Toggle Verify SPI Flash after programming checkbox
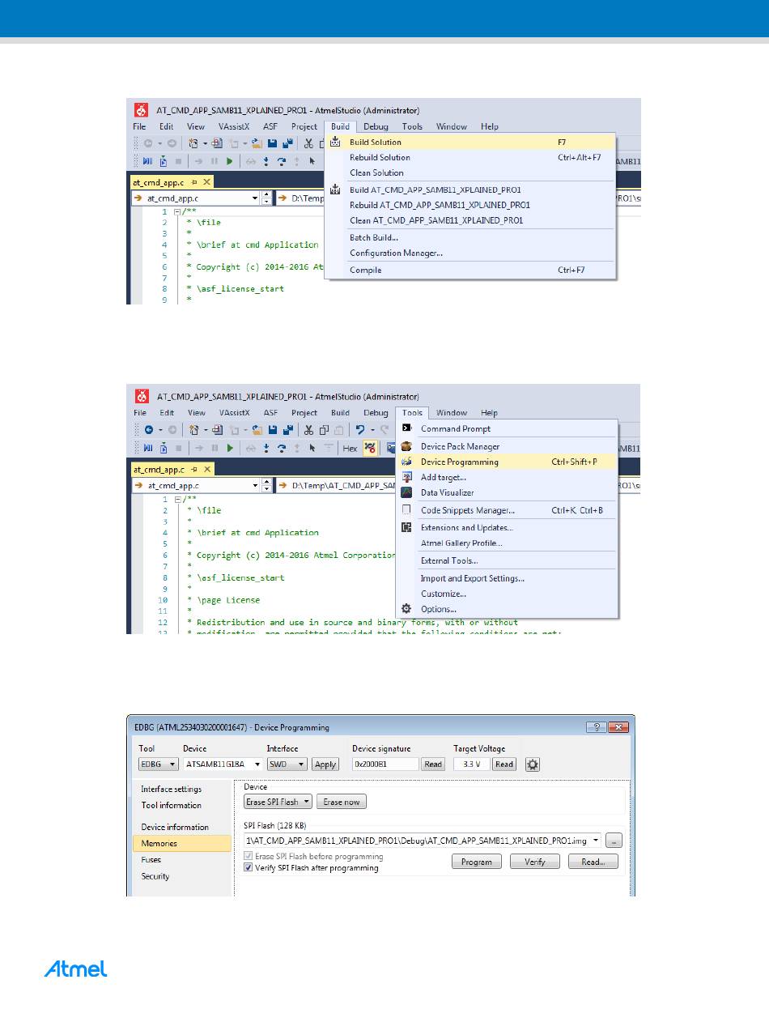Image resolution: width=769 pixels, height=1022 pixels. [x=249, y=868]
